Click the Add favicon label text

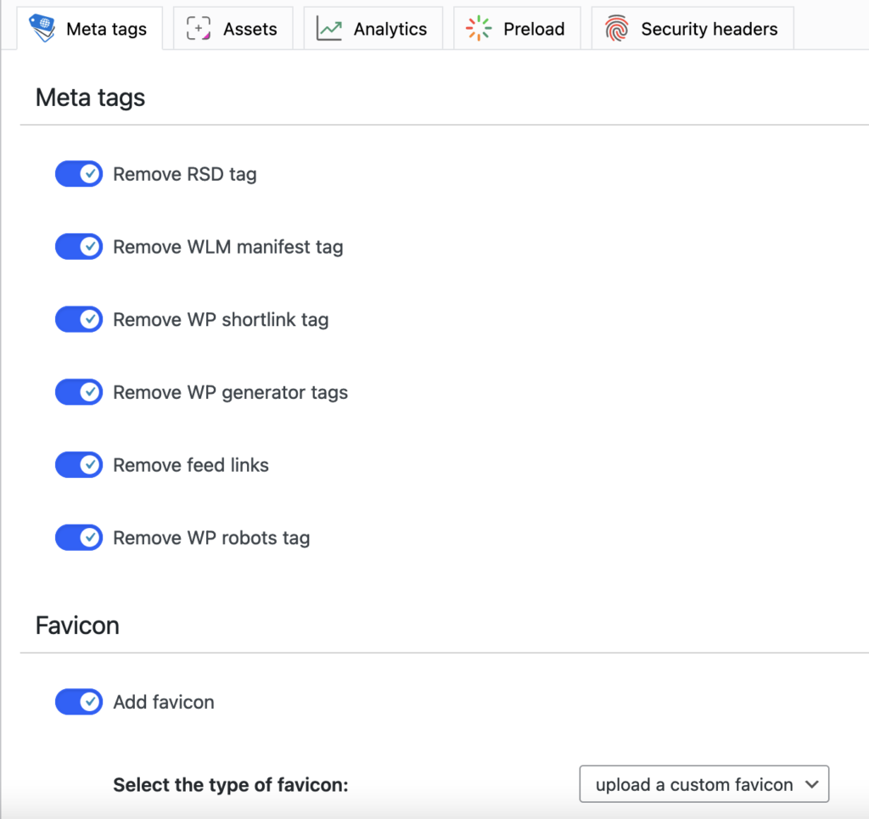pos(164,702)
